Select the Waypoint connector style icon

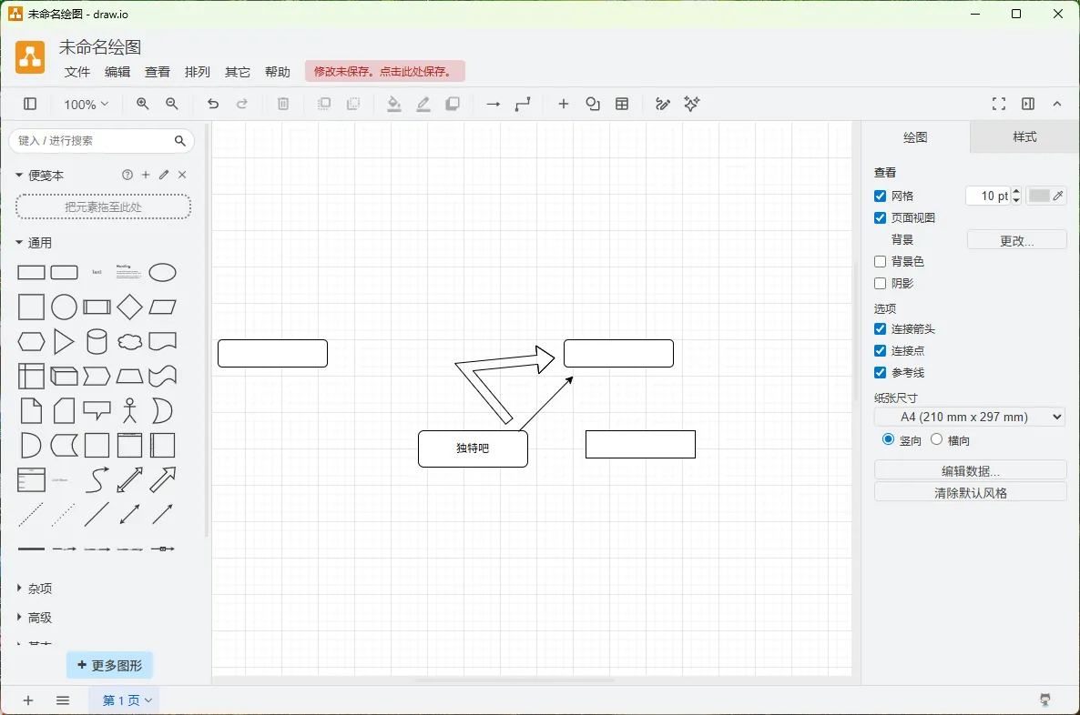pyautogui.click(x=523, y=104)
